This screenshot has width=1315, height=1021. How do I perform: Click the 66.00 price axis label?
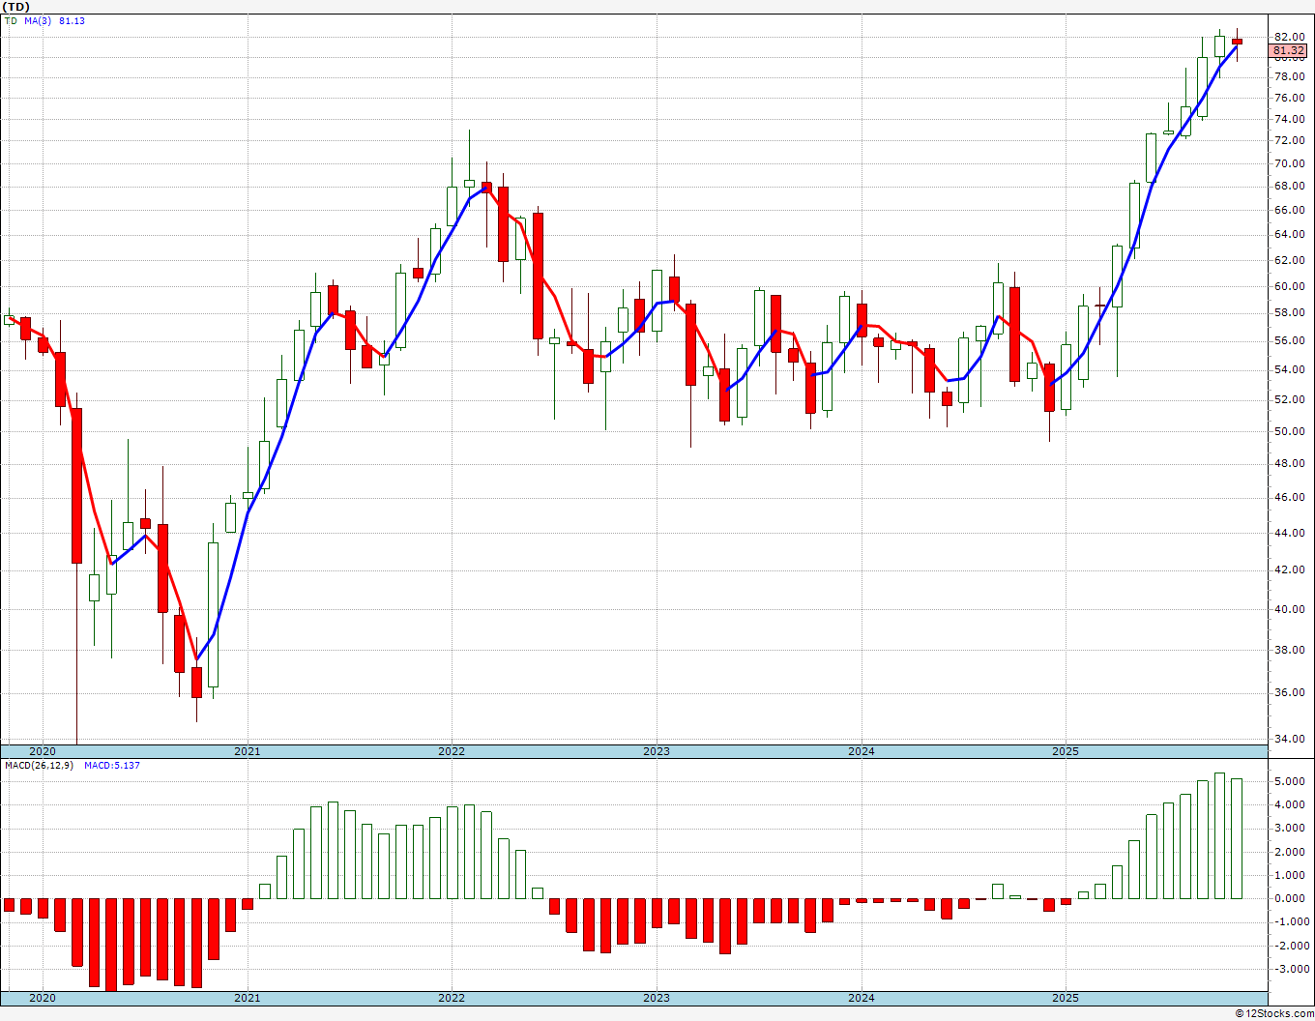pyautogui.click(x=1289, y=210)
